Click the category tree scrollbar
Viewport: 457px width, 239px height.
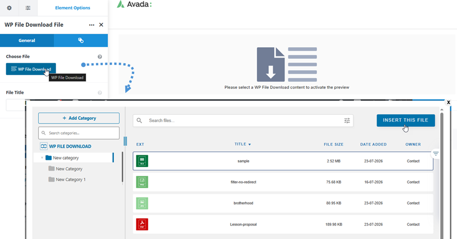point(122,167)
